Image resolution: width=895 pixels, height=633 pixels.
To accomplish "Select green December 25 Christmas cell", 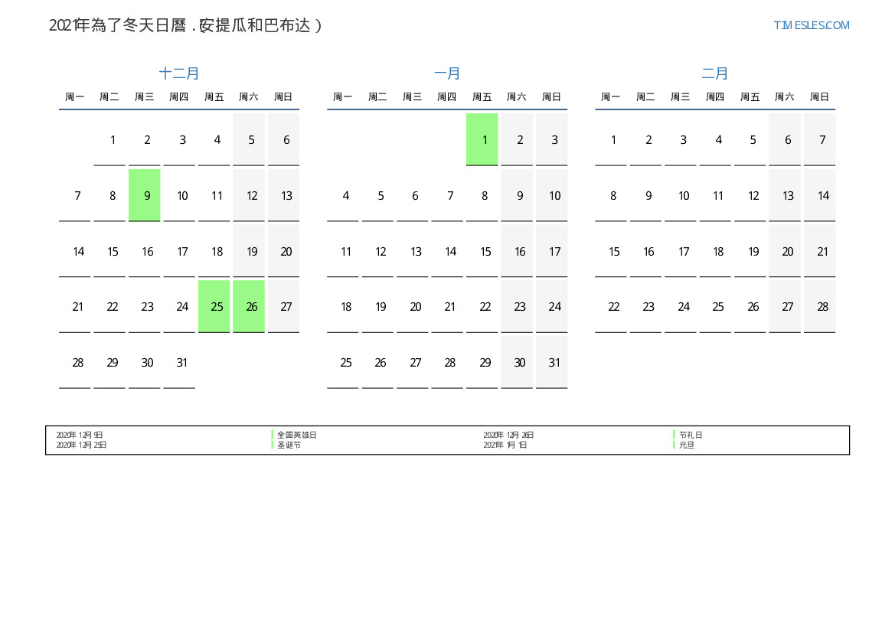I will coord(214,306).
